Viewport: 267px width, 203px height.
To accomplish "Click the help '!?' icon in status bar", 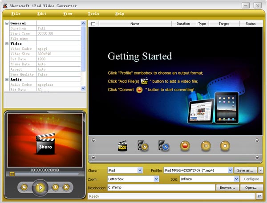I will (259, 196).
